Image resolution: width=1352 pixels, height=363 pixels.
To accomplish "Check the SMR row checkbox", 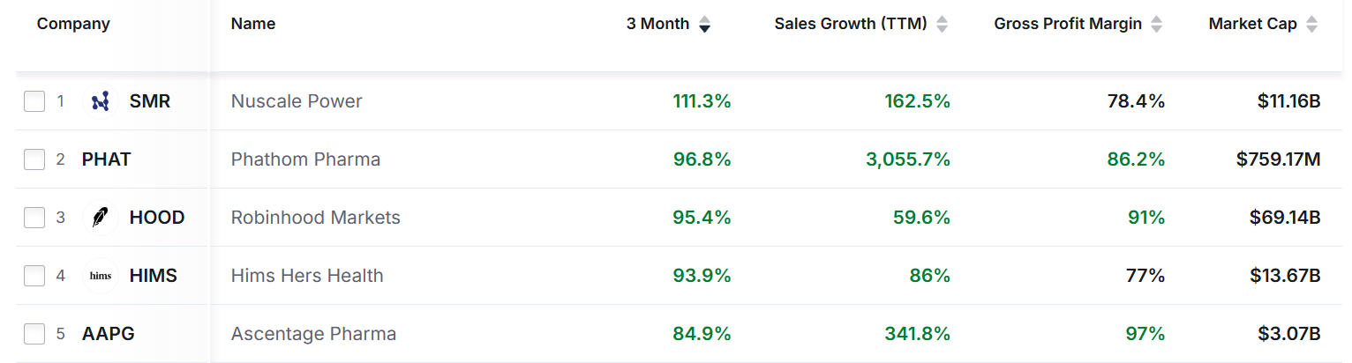I will coord(34,101).
